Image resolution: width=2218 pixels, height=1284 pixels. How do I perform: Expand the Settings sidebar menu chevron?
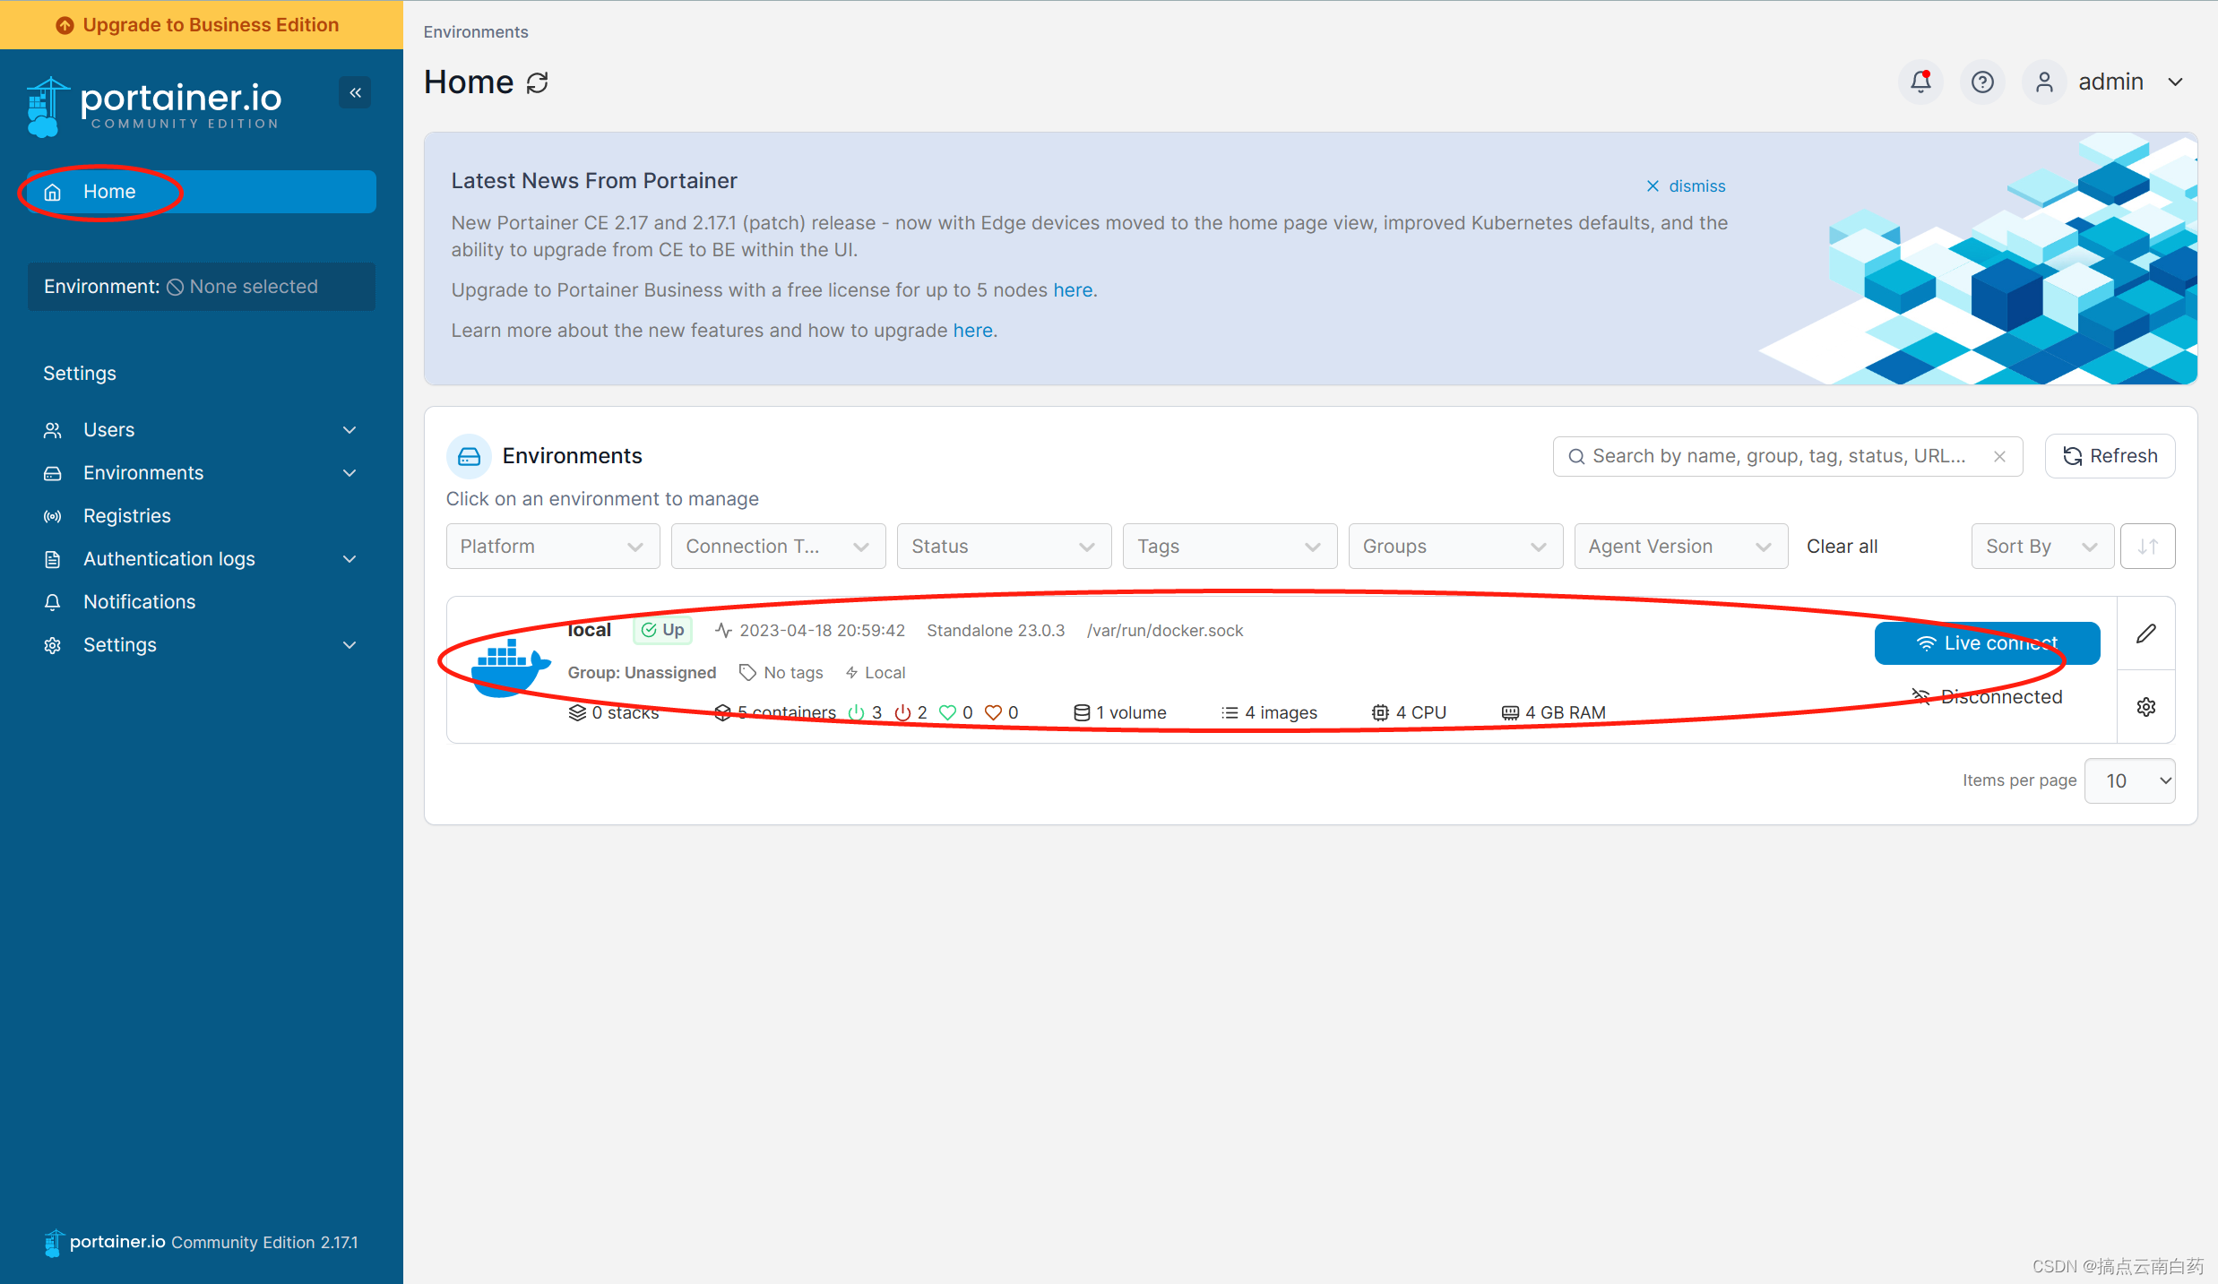point(350,645)
